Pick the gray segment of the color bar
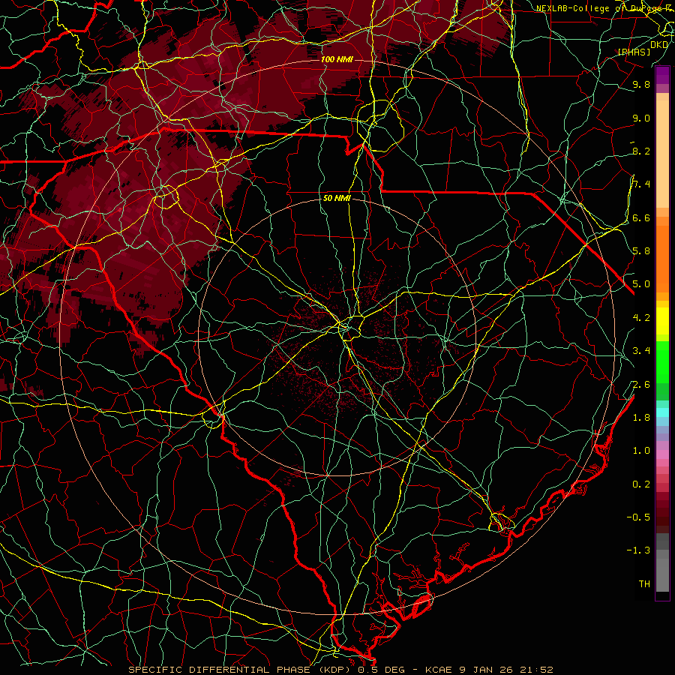Screen dimensions: 675x675 click(662, 562)
